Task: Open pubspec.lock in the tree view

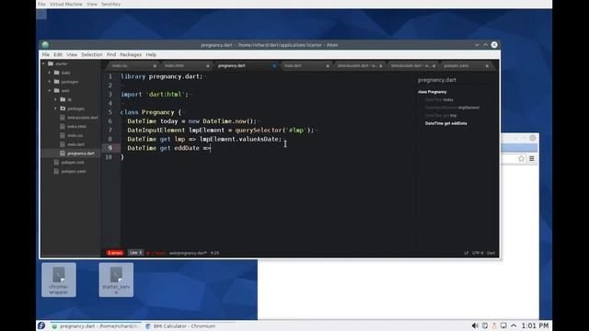Action: 73,163
